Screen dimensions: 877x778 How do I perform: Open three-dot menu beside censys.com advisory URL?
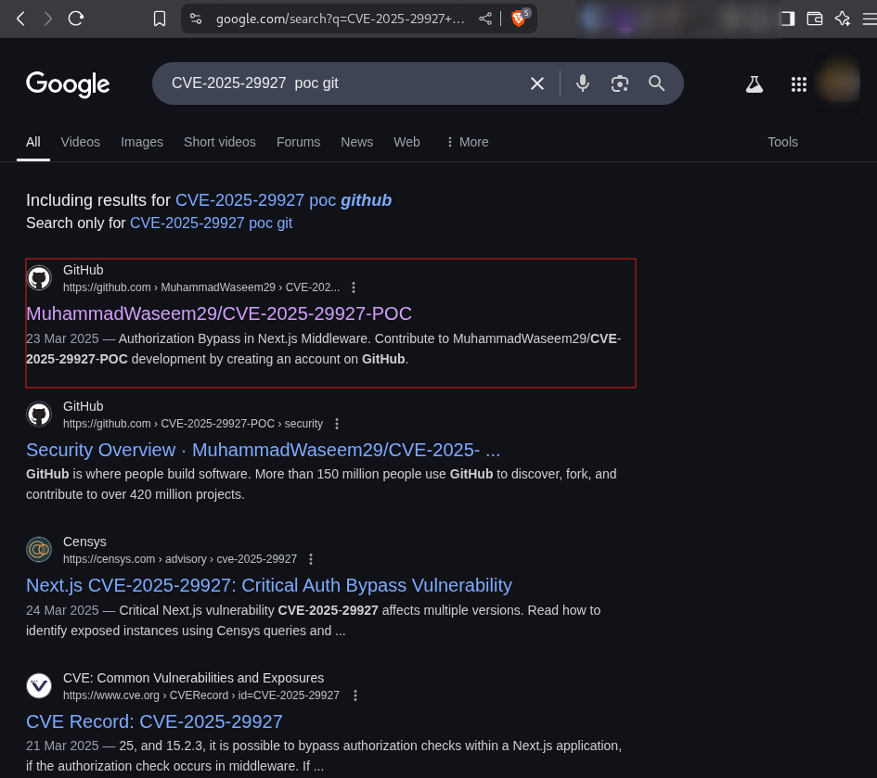(x=311, y=559)
